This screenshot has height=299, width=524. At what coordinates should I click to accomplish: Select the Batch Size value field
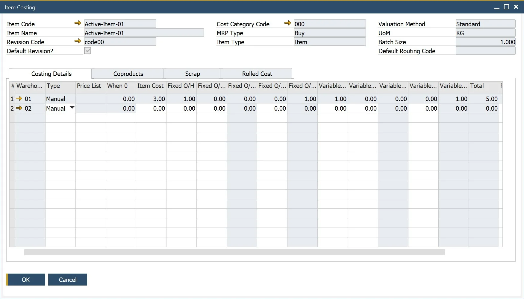pyautogui.click(x=485, y=42)
